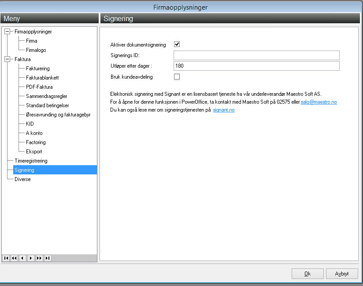Enable the Bruk kundeavdeling checkbox
Screen dimensions: 363x286
pos(177,76)
